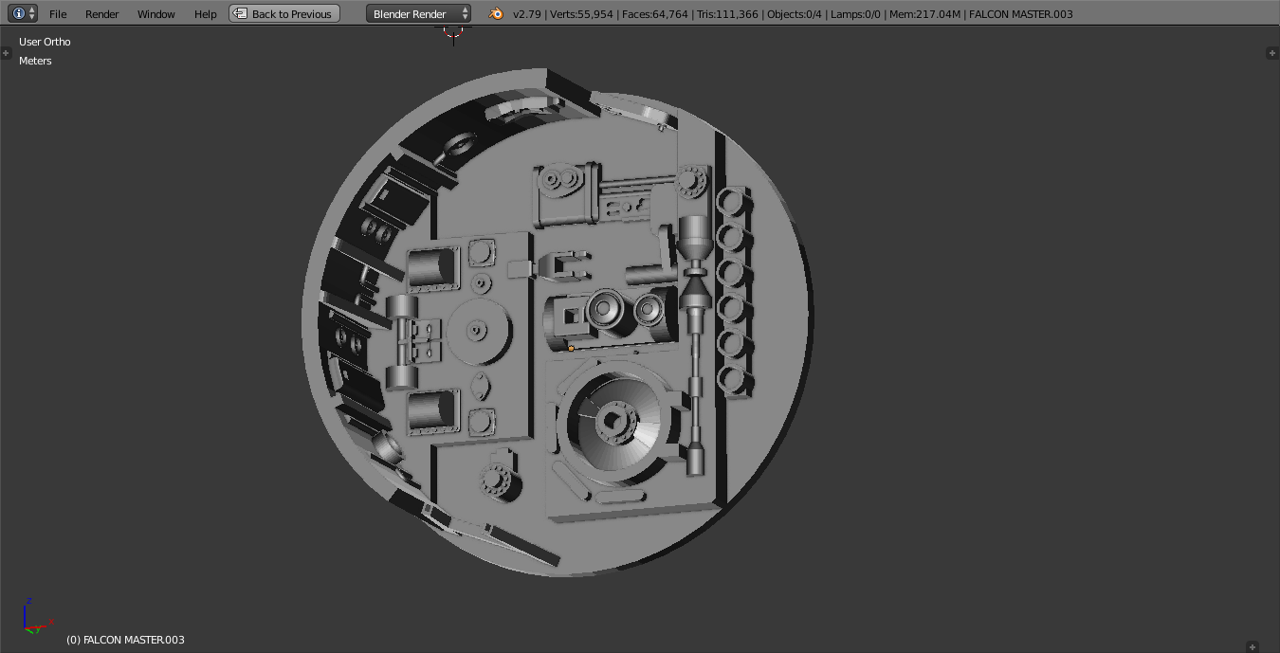Click the Blender logo icon
The height and width of the screenshot is (653, 1280).
pos(496,13)
